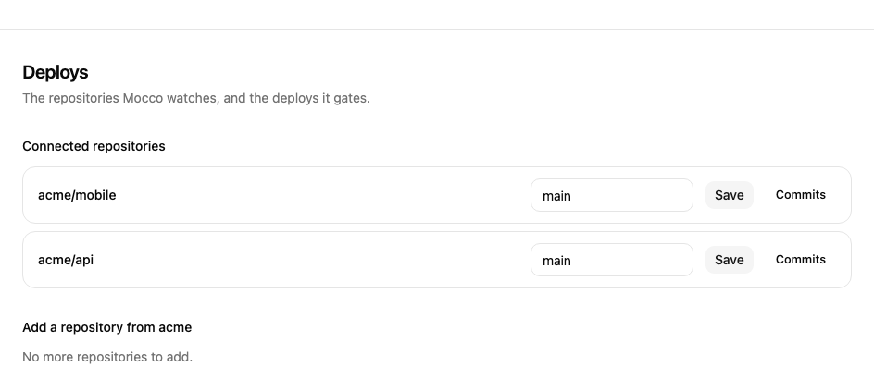This screenshot has height=379, width=874.
Task: View Commits for the acme/api repository
Action: 801,260
